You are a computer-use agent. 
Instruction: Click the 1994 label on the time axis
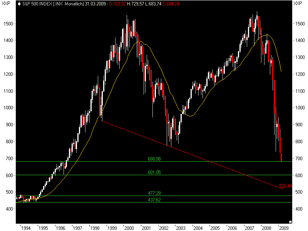[26, 227]
